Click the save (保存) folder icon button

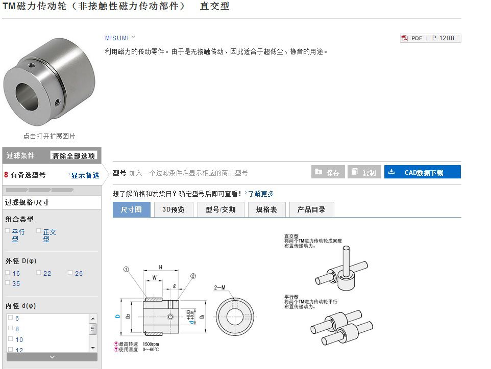[x=328, y=172]
